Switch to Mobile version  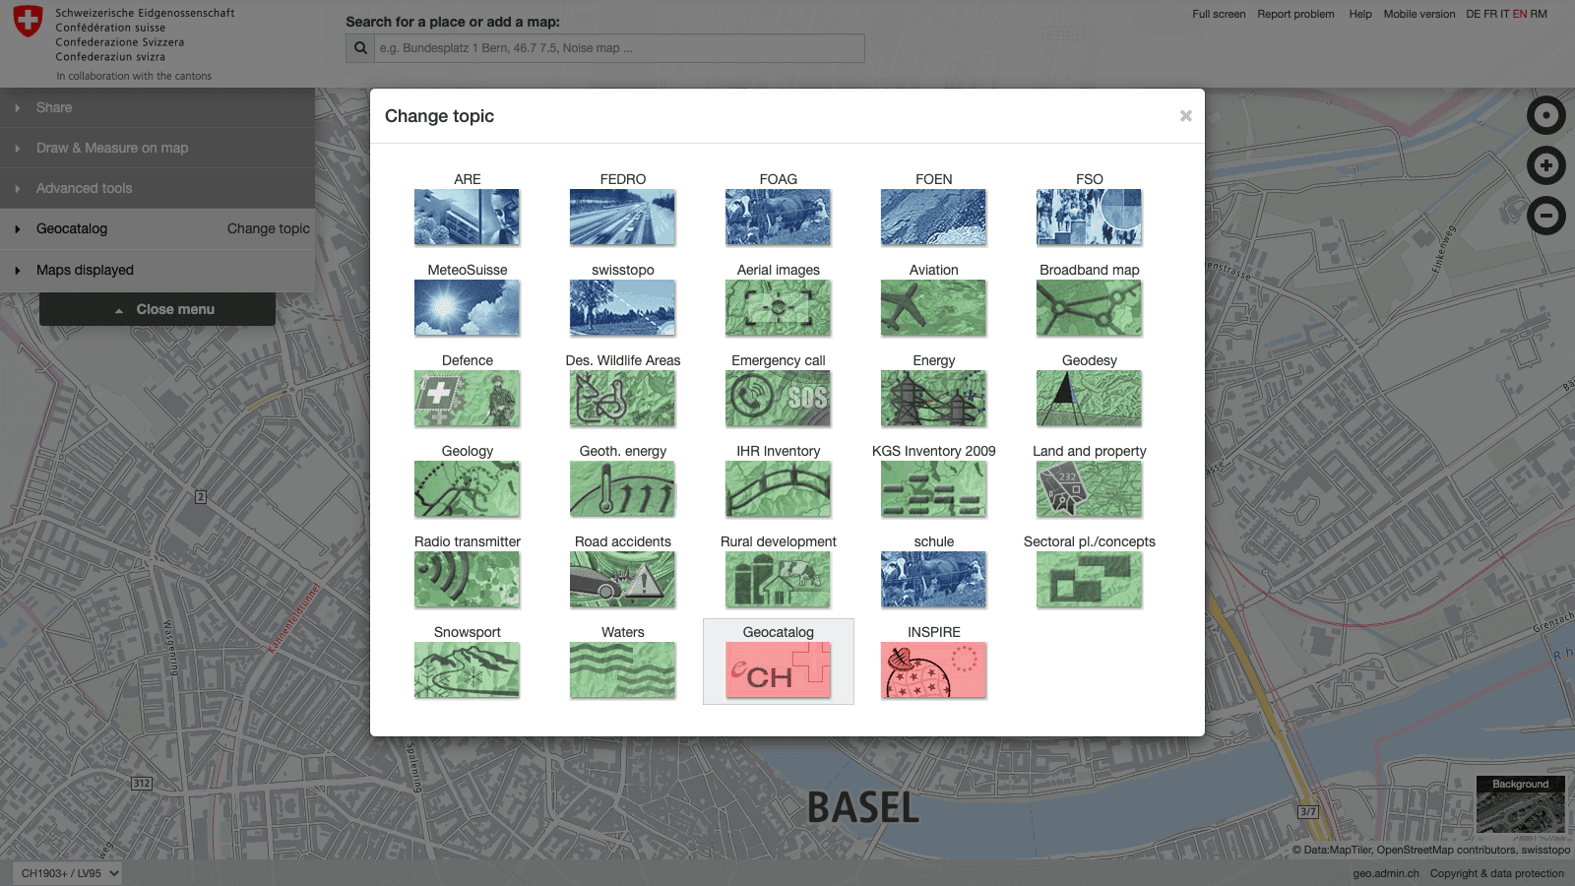(x=1418, y=14)
